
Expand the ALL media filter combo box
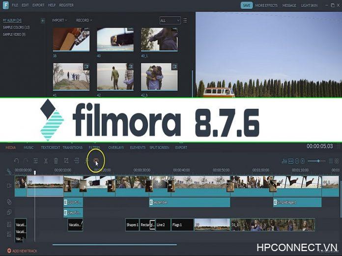170,21
